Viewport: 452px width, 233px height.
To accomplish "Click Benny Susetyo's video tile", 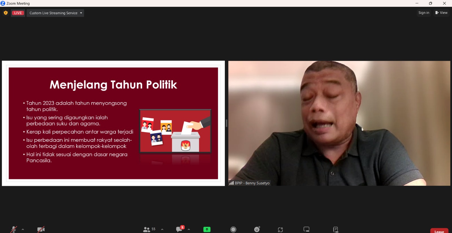I will coord(339,123).
